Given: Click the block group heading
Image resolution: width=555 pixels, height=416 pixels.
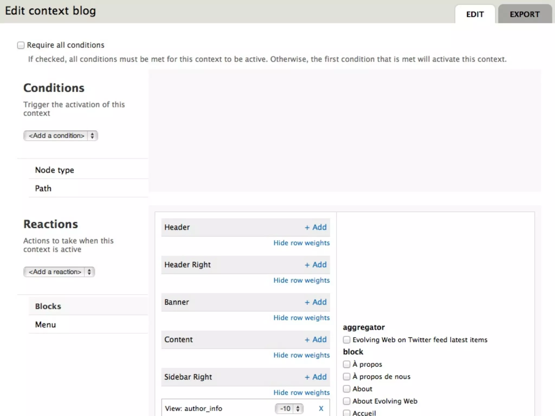Looking at the screenshot, I should 353,352.
